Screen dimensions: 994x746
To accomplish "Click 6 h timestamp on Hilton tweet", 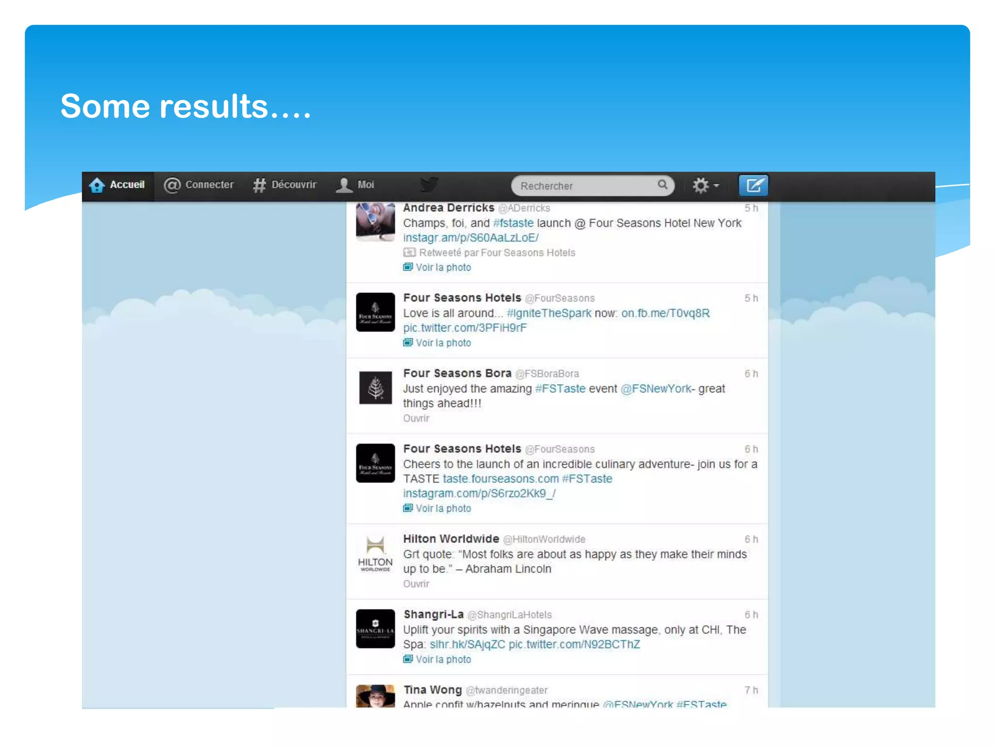I will pyautogui.click(x=751, y=540).
